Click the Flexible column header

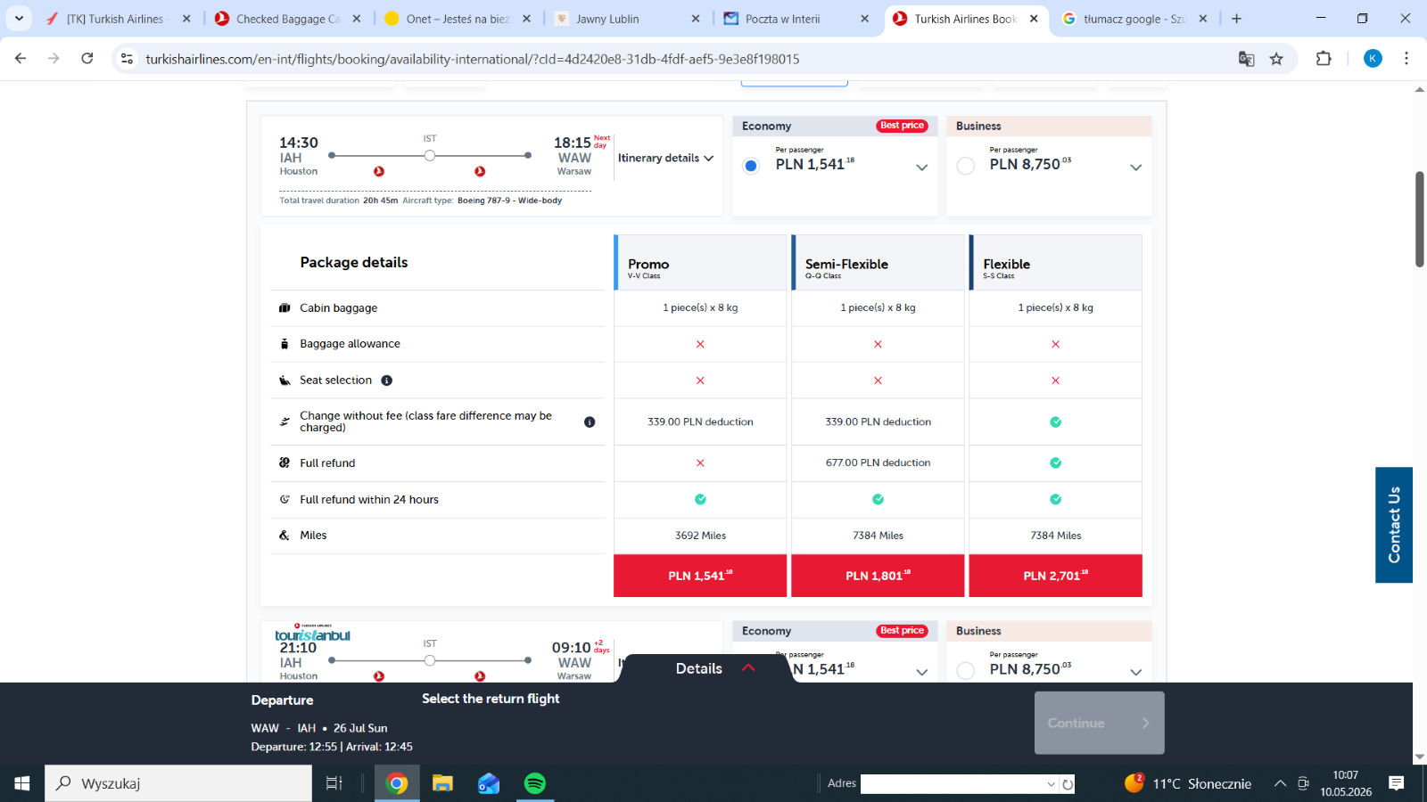coord(1055,263)
